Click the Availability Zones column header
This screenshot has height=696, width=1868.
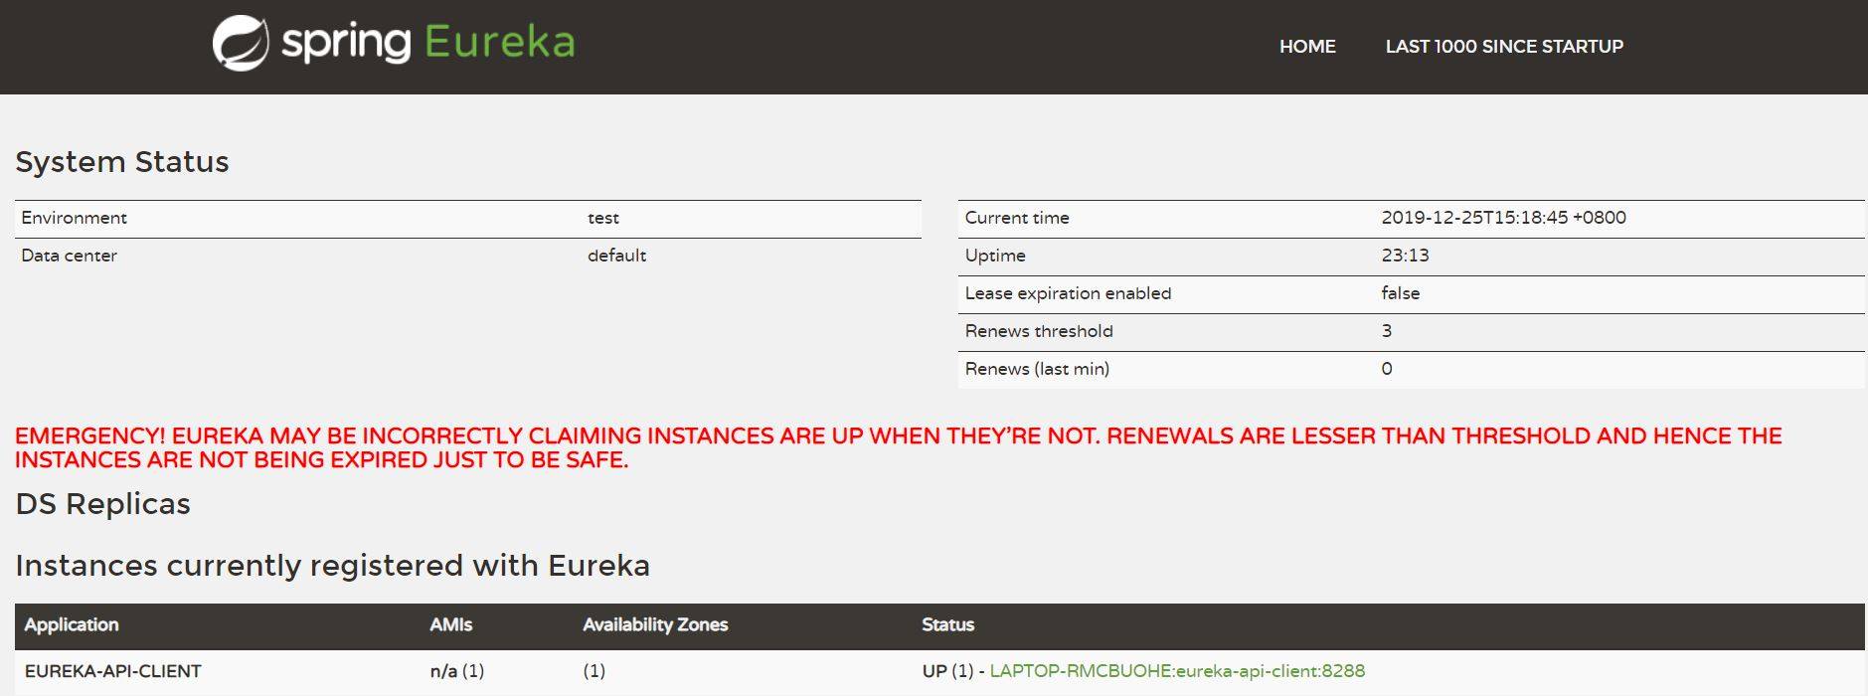654,625
